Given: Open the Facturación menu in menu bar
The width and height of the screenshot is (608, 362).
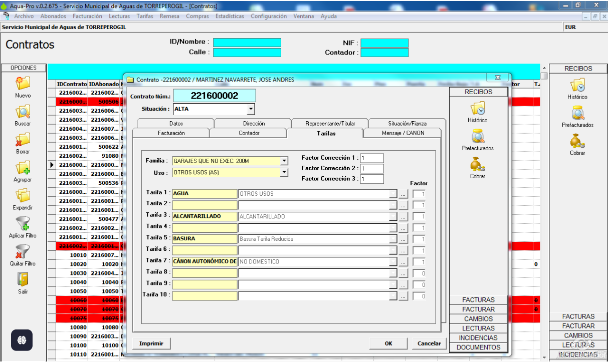Looking at the screenshot, I should tap(87, 16).
